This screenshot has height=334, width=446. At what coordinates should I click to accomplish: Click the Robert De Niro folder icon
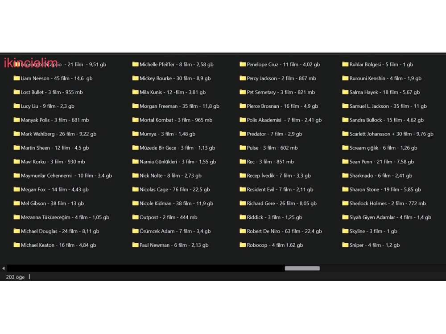[243, 231]
